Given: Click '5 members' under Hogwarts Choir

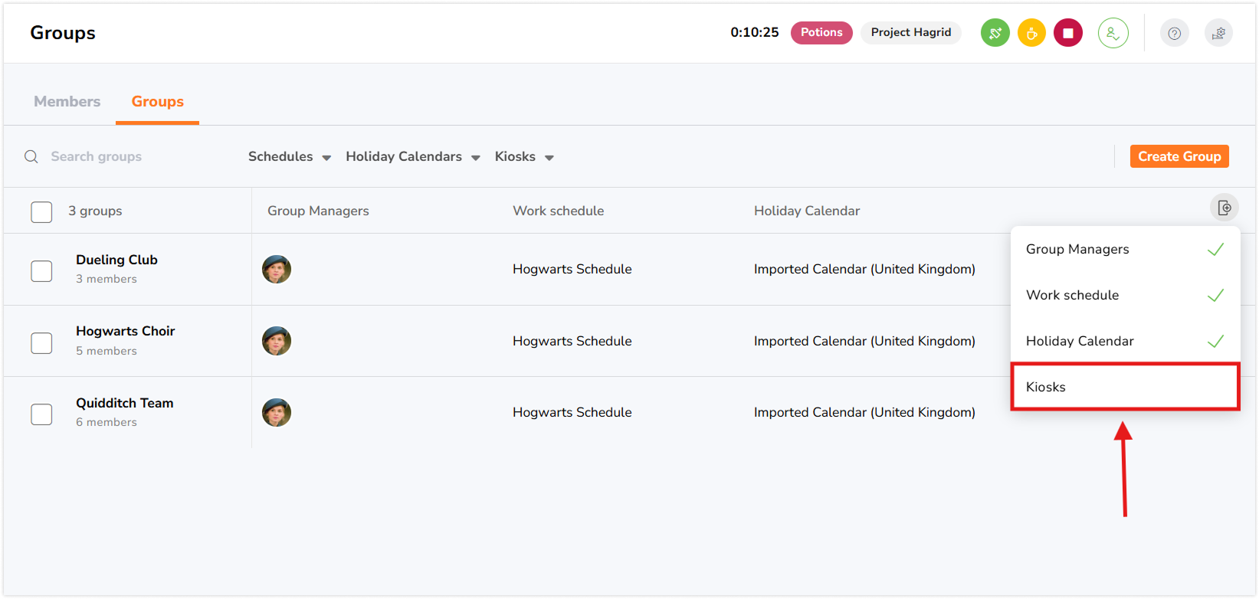Looking at the screenshot, I should (x=106, y=351).
